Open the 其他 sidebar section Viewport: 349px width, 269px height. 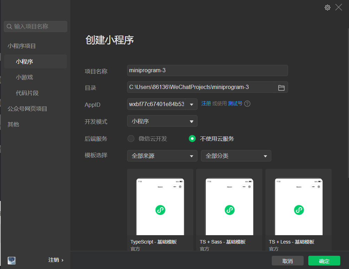(x=13, y=124)
